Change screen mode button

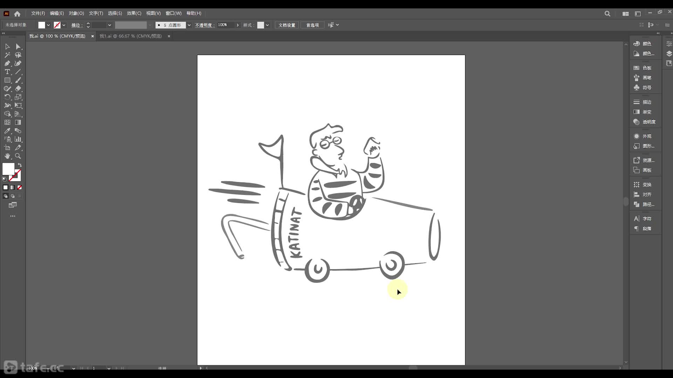13,205
